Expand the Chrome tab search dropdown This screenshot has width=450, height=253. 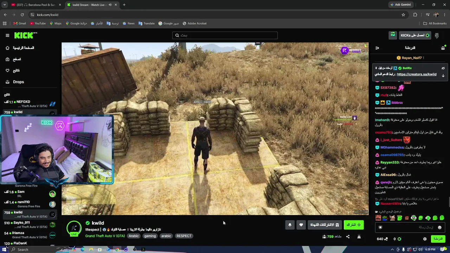pyautogui.click(x=4, y=5)
